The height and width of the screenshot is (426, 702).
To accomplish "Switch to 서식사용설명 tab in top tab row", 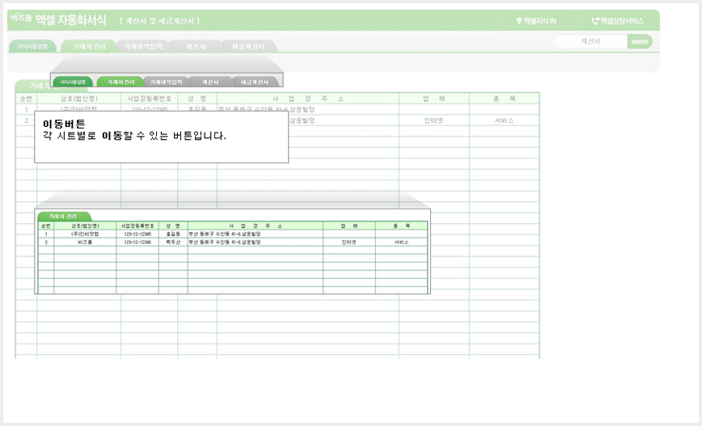I will 32,46.
